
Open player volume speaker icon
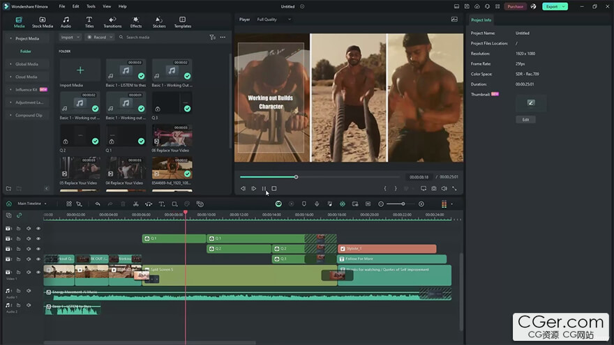pyautogui.click(x=444, y=189)
